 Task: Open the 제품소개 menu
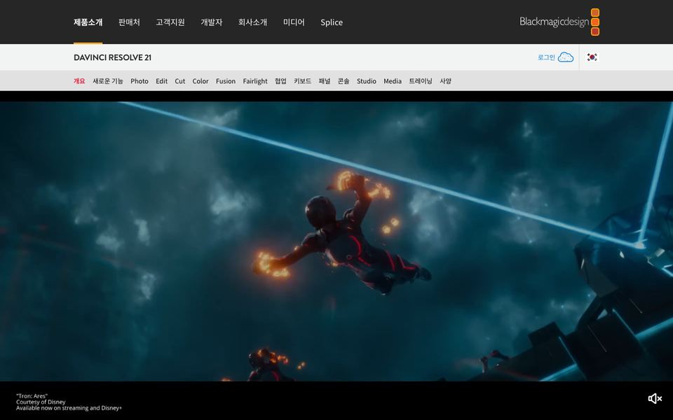click(x=88, y=22)
